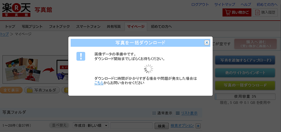Open the Rakuten 写真館 logo

(16, 10)
